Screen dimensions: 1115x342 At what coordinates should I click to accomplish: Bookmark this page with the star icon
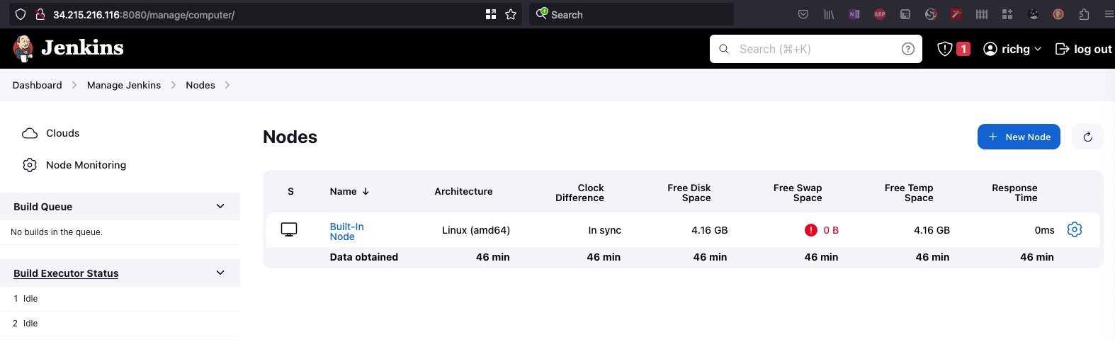(x=511, y=14)
